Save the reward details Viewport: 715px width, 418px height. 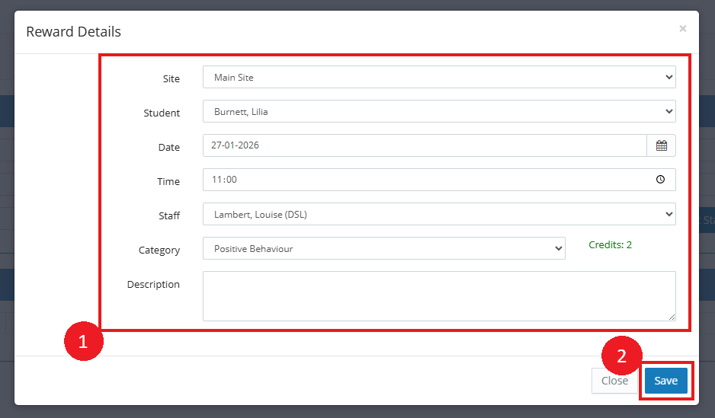[x=665, y=381]
